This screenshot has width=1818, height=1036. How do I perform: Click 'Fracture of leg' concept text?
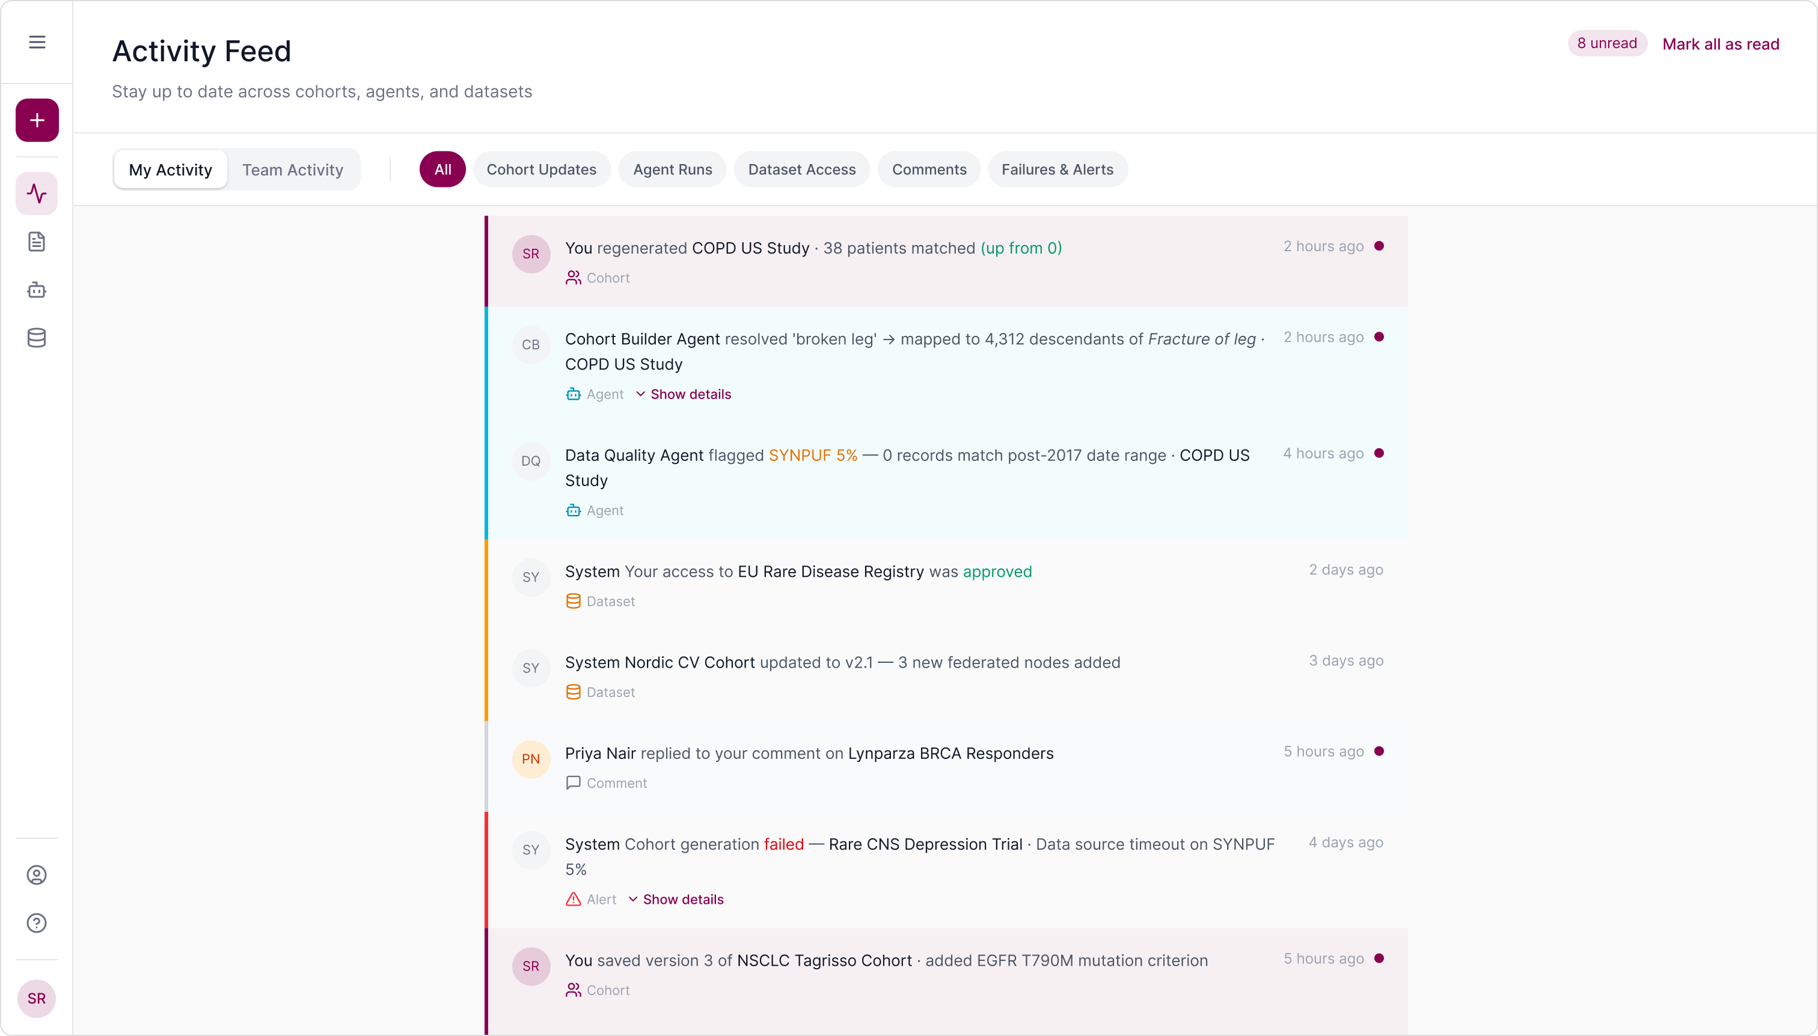tap(1202, 340)
